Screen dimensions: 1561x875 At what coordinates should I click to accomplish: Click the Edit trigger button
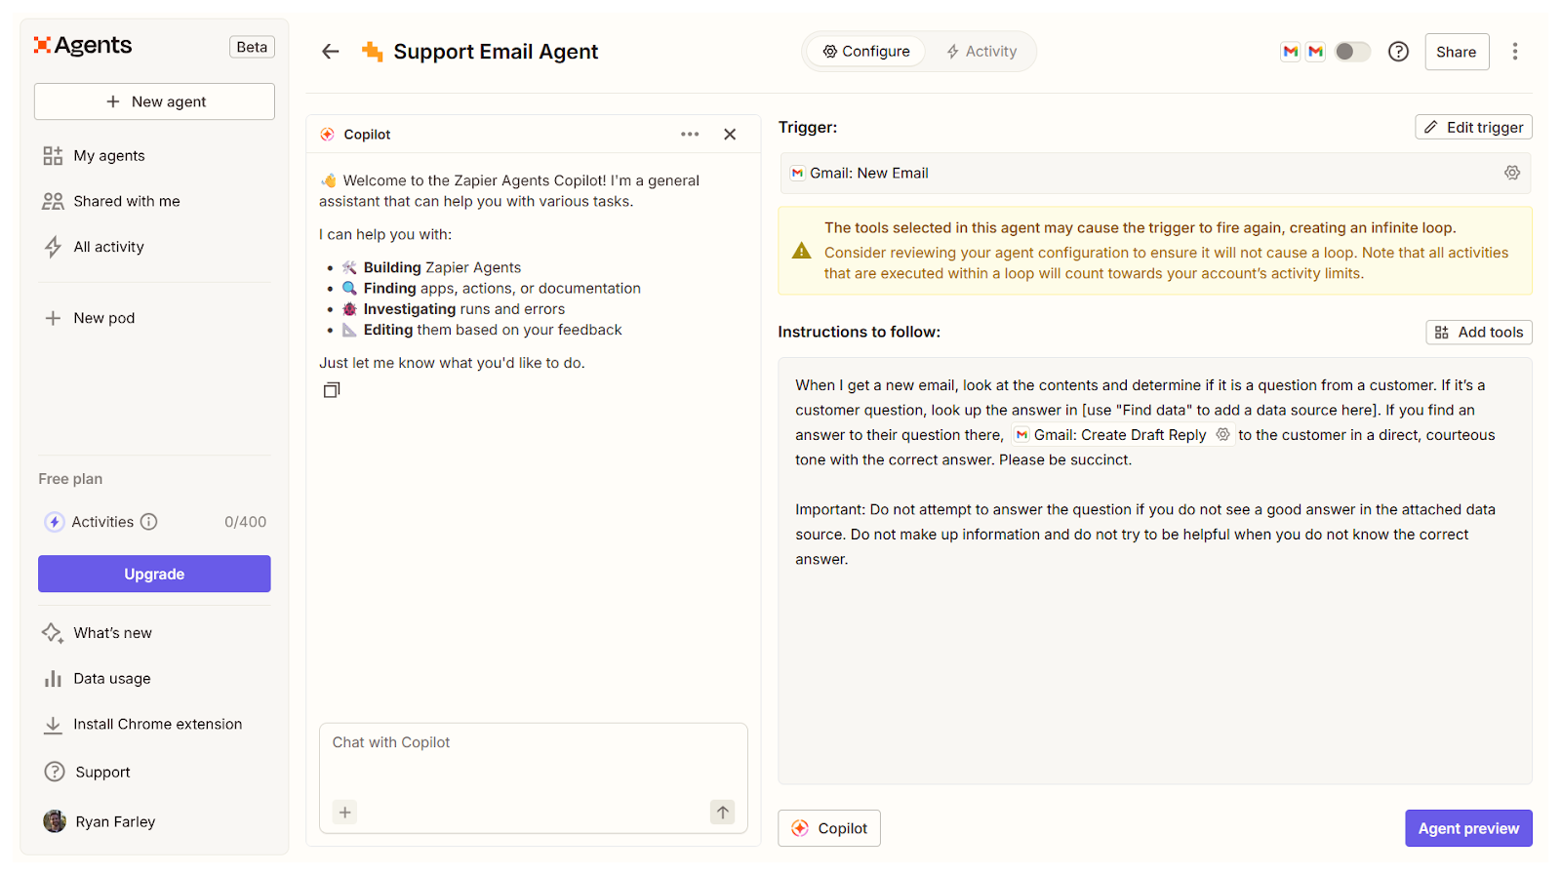(x=1473, y=128)
